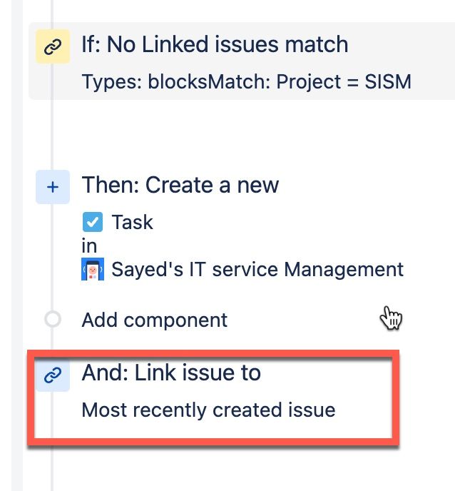
Task: Click the yellow link icon of the If condition
Action: point(53,46)
